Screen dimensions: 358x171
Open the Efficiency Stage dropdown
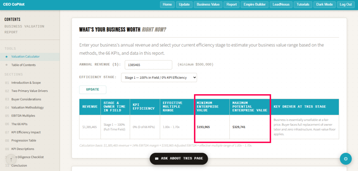[x=159, y=78]
